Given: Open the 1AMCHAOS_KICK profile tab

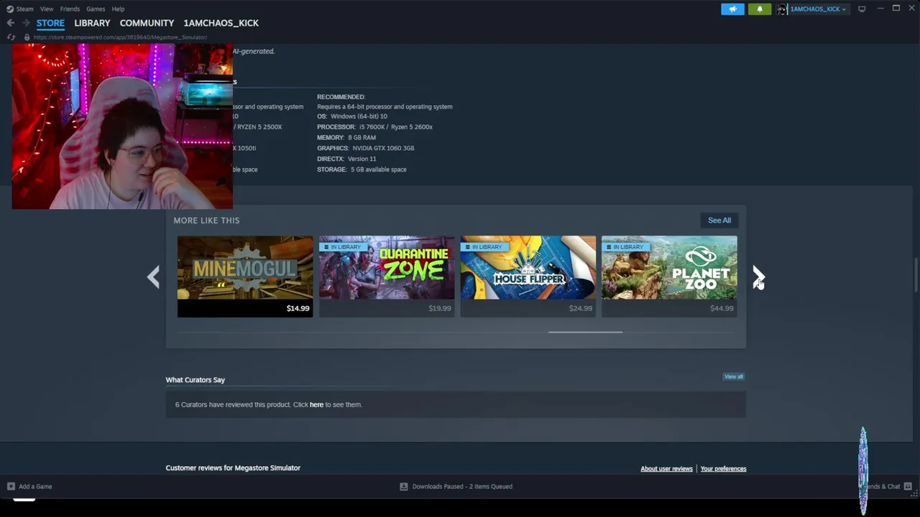Looking at the screenshot, I should pos(221,23).
